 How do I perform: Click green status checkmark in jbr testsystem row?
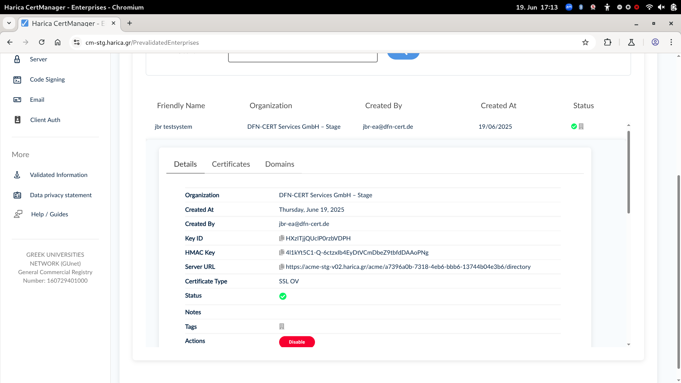574,126
